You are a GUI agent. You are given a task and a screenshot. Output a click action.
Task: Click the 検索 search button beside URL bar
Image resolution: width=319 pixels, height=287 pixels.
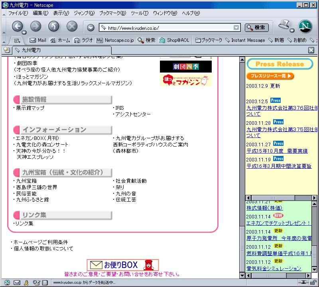click(x=257, y=28)
